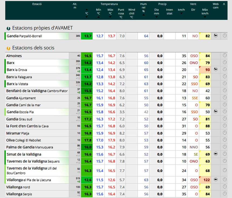Click Wind chill column header
Image resolution: width=232 pixels, height=198 pixels.
[131, 13]
